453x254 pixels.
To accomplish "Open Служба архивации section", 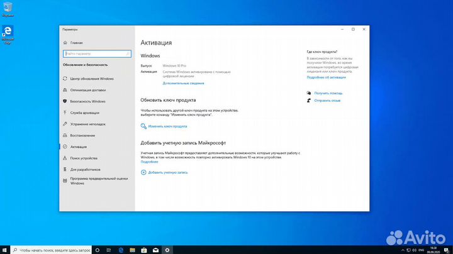I will point(85,113).
